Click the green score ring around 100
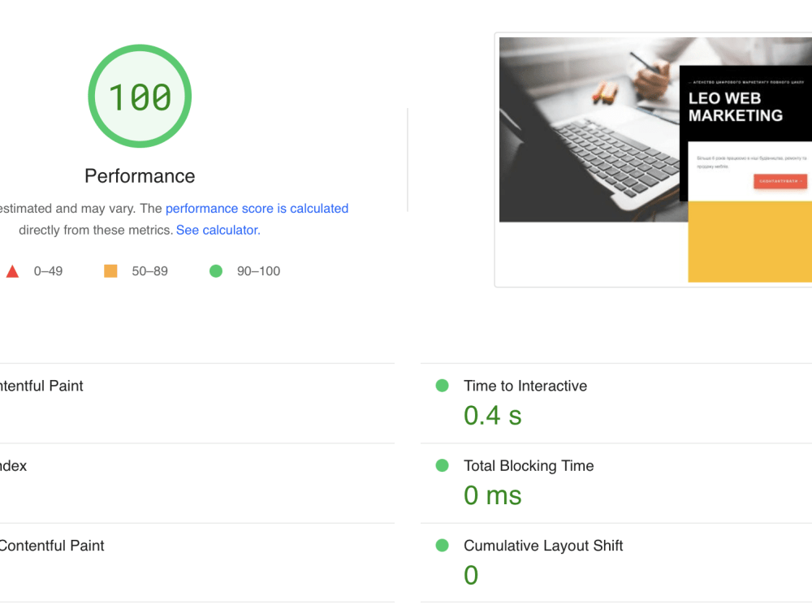Viewport: 812px width, 609px height. pos(140,50)
